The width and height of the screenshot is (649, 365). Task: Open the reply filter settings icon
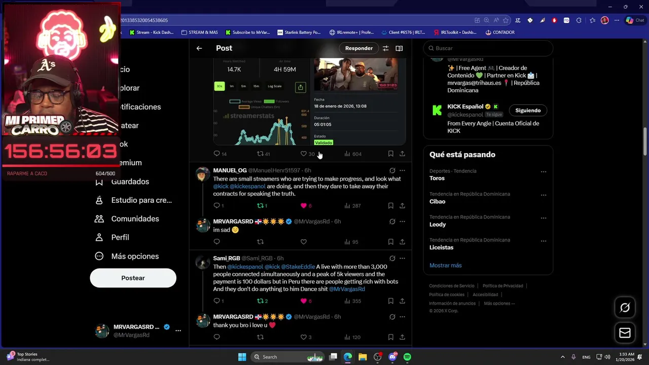coord(385,48)
